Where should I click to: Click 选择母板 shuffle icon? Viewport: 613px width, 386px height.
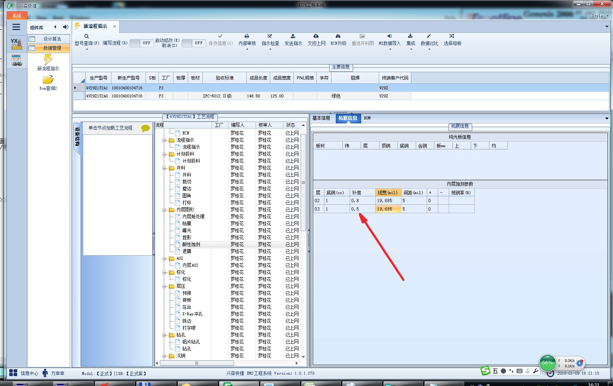(x=452, y=36)
